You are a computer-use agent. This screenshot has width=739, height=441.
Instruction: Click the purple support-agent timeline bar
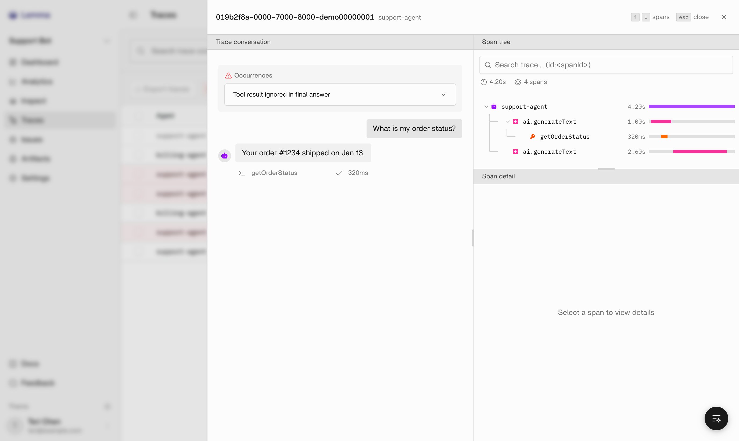(691, 106)
